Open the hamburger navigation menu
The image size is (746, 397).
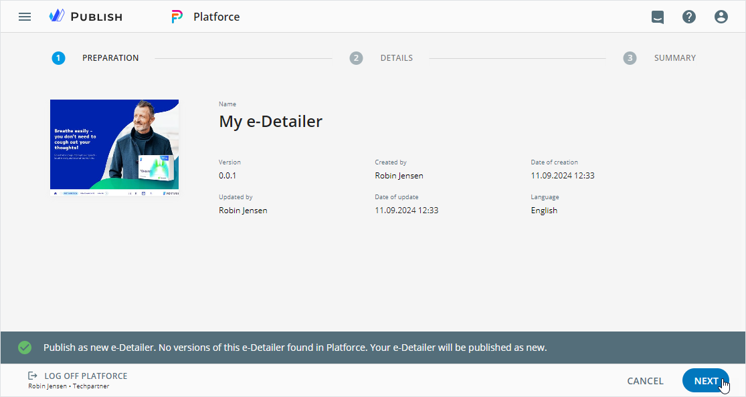point(25,17)
